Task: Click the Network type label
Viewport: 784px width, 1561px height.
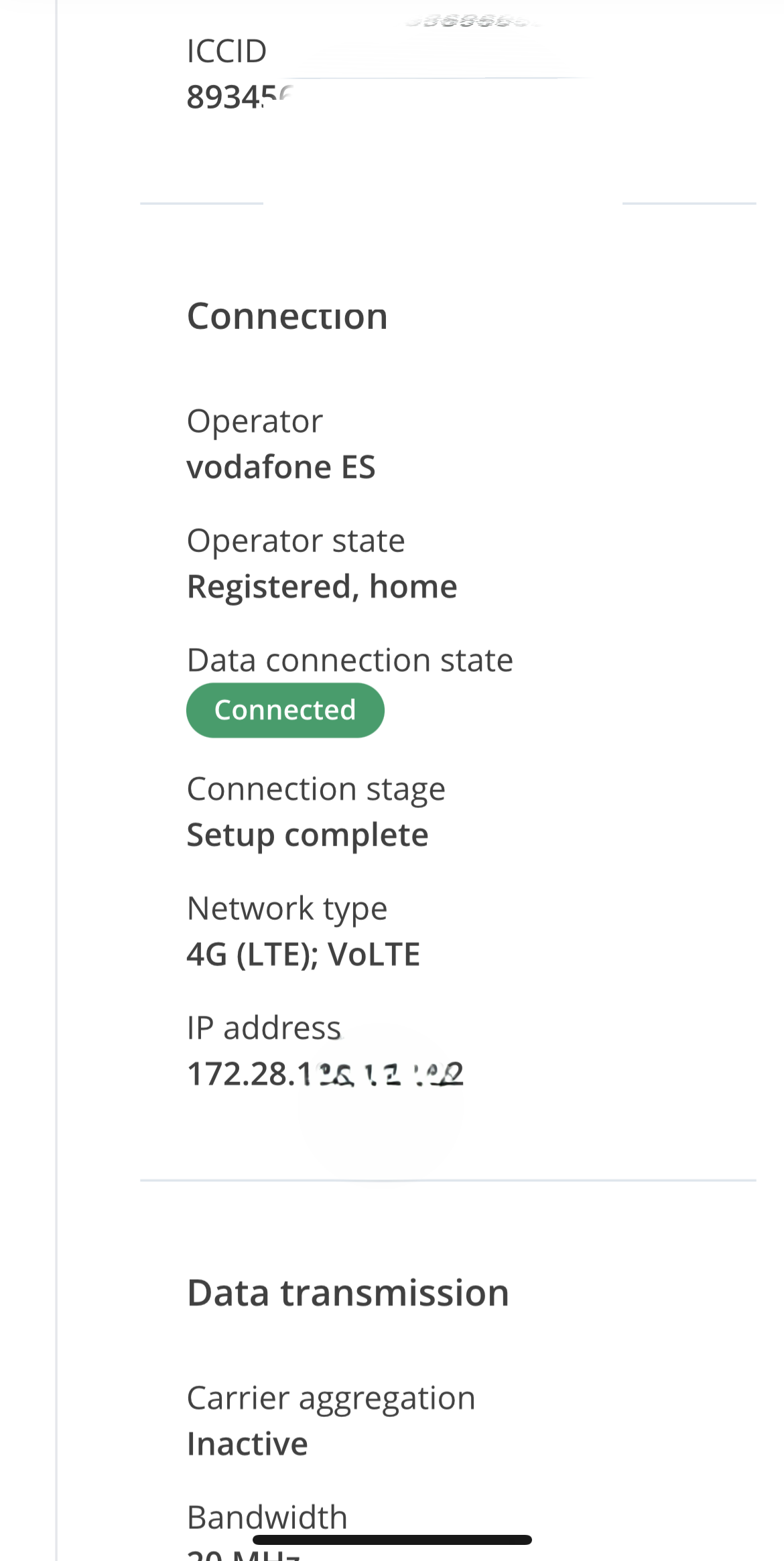Action: [x=287, y=909]
